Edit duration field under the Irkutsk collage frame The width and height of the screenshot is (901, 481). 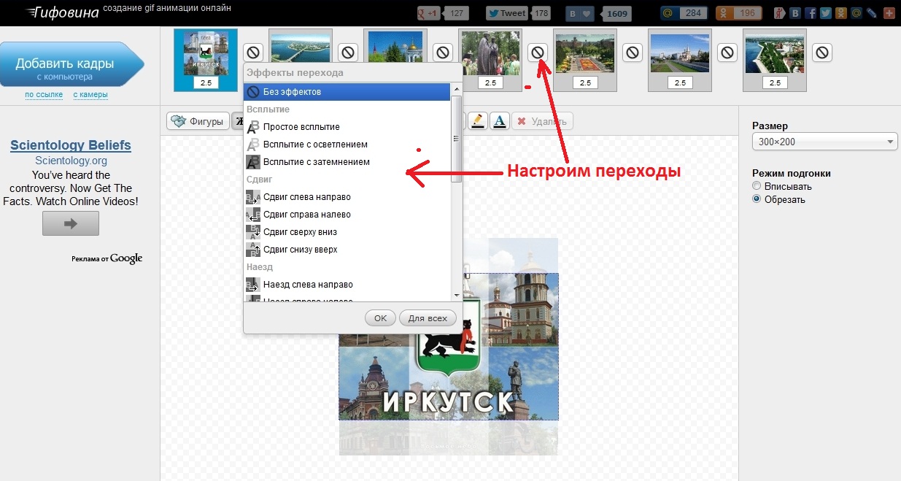point(206,83)
